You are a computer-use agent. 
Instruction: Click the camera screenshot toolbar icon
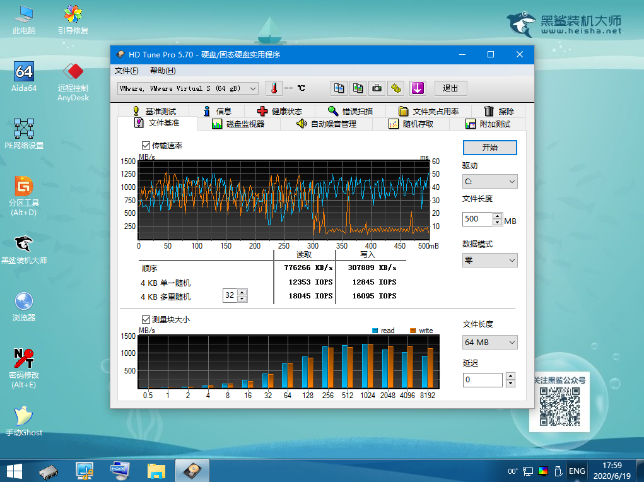click(x=377, y=88)
